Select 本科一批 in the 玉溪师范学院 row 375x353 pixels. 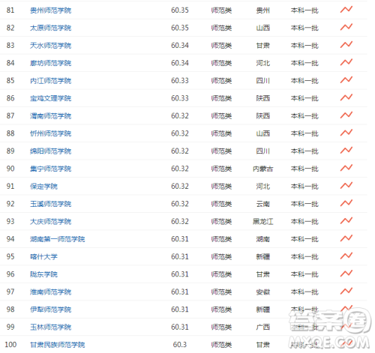[x=304, y=204]
